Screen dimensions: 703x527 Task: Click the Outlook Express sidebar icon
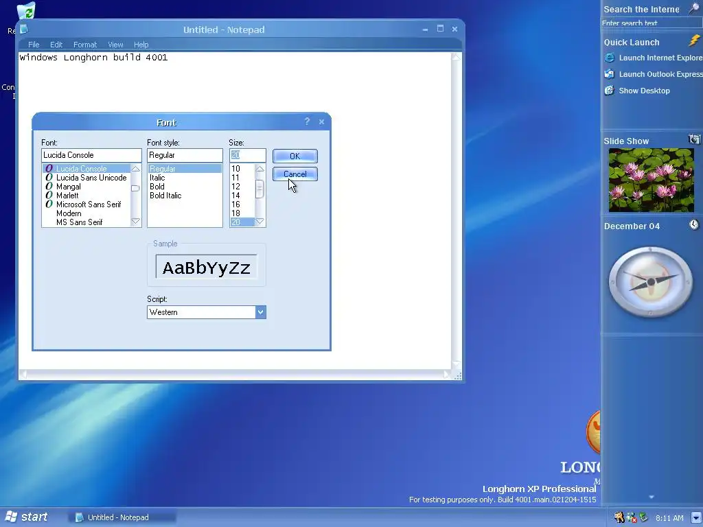click(610, 74)
